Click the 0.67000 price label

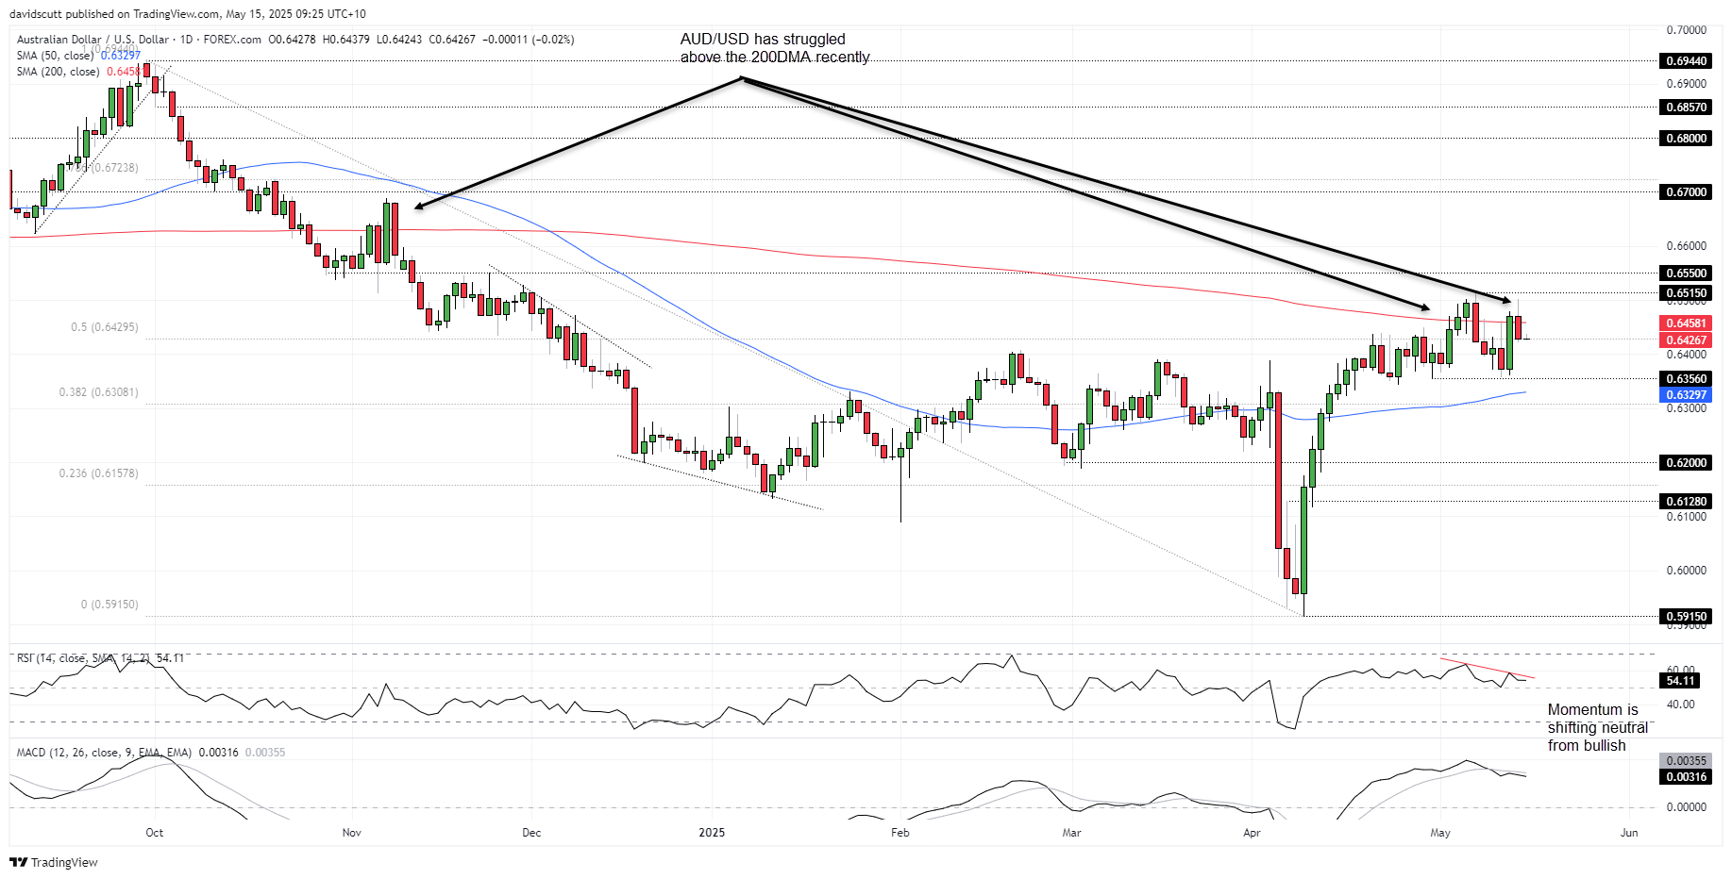point(1686,192)
